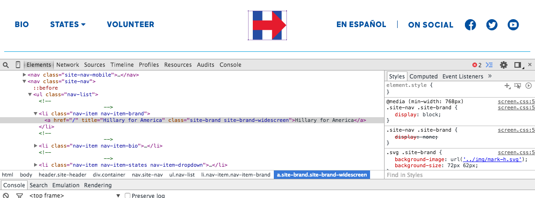Click the Find in Styles field

point(460,175)
